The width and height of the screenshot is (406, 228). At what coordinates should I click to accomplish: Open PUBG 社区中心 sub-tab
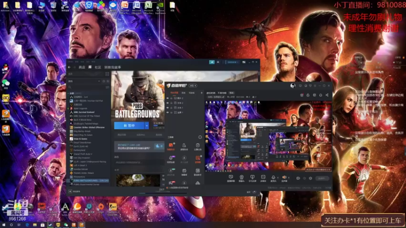[141, 135]
